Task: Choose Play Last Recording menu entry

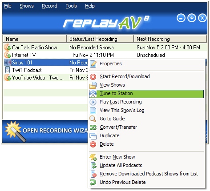Action: point(146,102)
